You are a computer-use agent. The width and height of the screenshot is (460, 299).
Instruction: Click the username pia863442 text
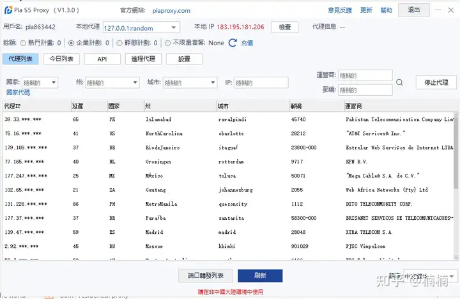[40, 27]
